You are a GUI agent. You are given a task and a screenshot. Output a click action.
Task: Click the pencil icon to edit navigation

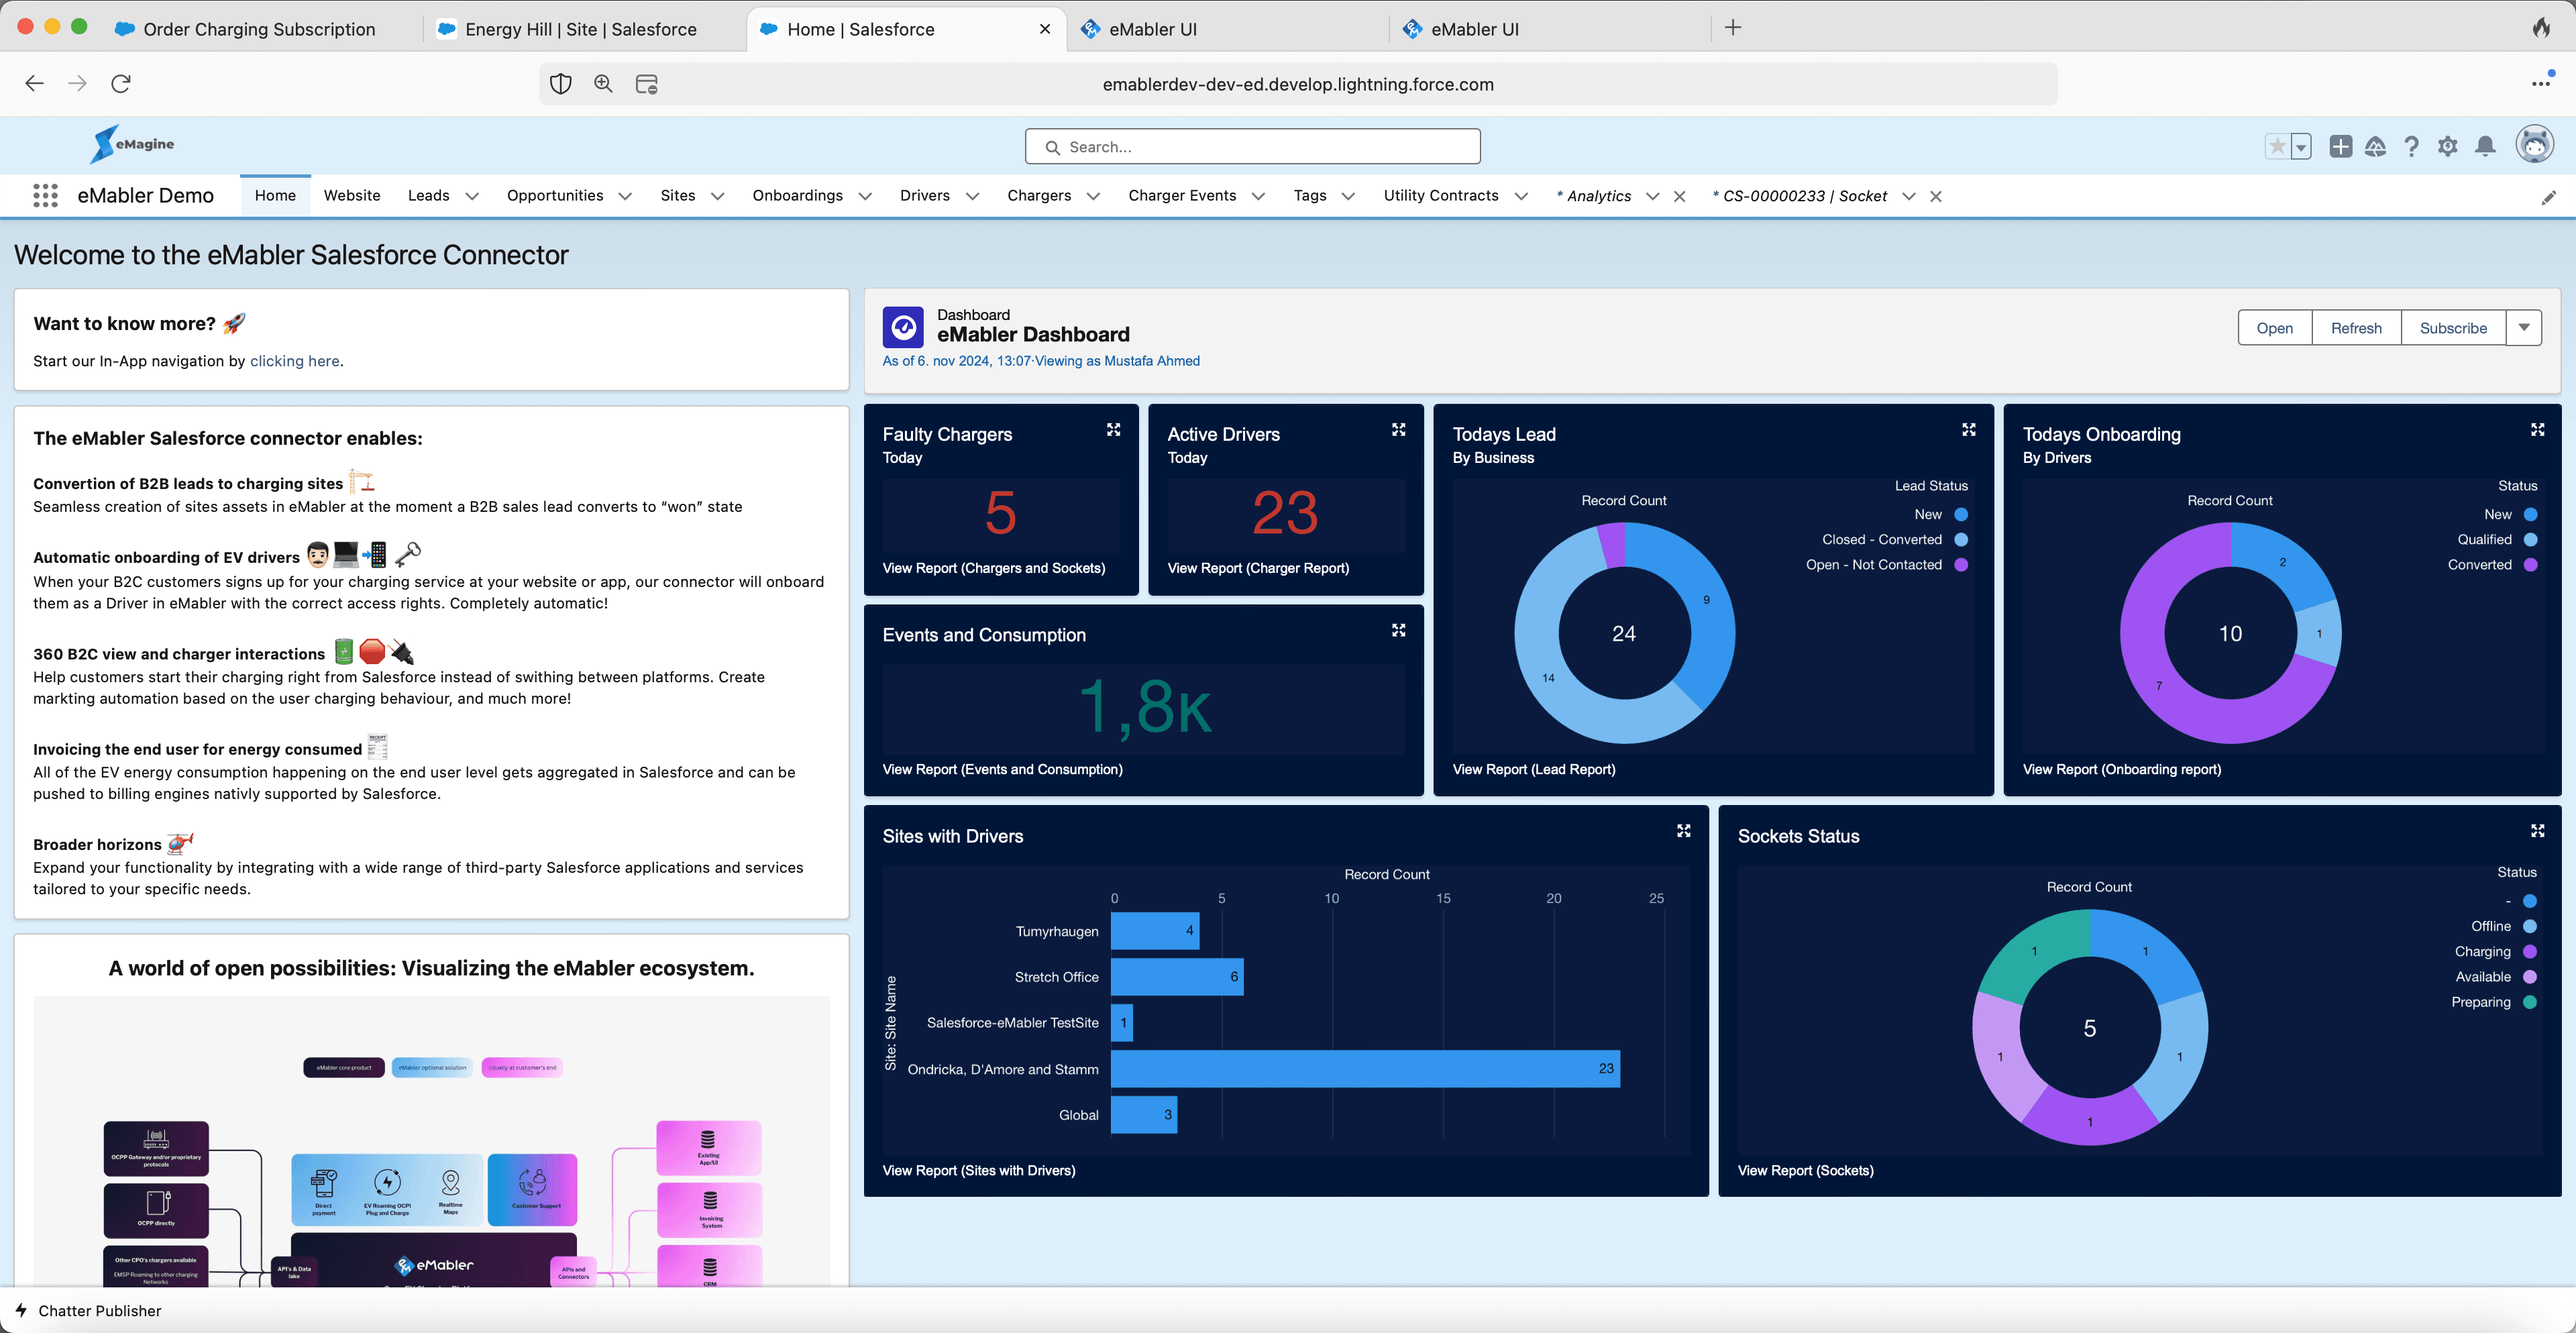[x=2548, y=198]
